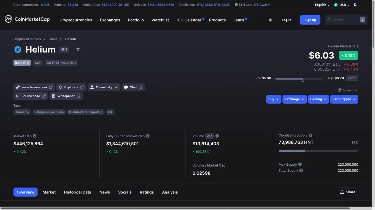This screenshot has width=375, height=210.
Task: Change the Volume 24h period selector
Action: [x=210, y=136]
